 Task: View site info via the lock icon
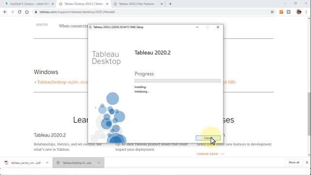(36, 12)
